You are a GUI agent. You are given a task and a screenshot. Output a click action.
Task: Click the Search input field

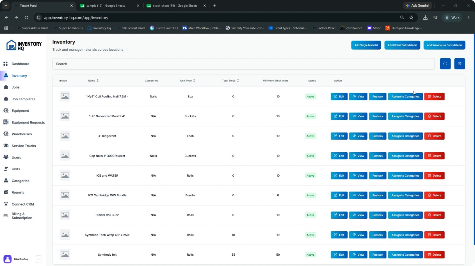243,64
